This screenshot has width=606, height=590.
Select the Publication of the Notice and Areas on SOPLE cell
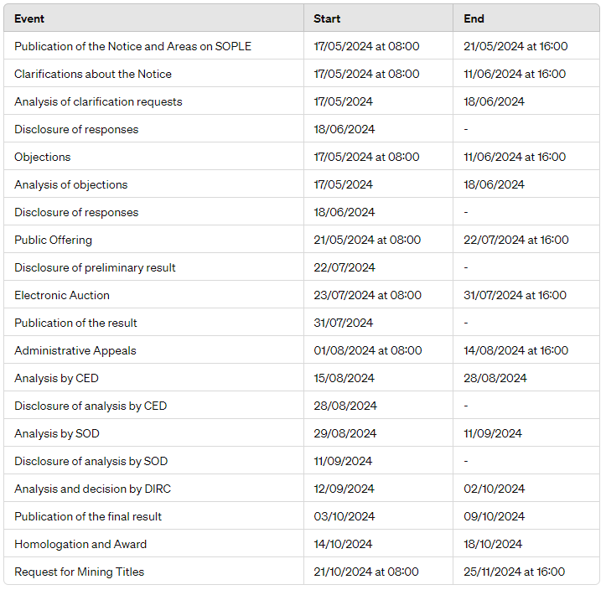[132, 46]
